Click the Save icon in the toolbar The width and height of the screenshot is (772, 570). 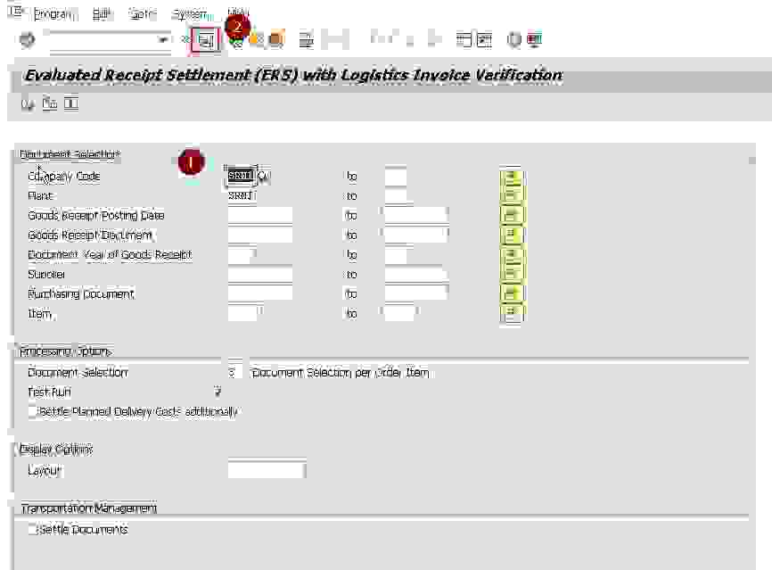pos(206,40)
